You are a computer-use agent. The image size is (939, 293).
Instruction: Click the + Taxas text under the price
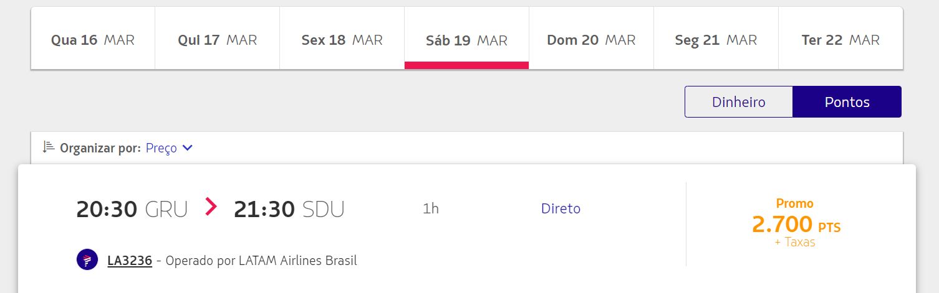point(795,242)
